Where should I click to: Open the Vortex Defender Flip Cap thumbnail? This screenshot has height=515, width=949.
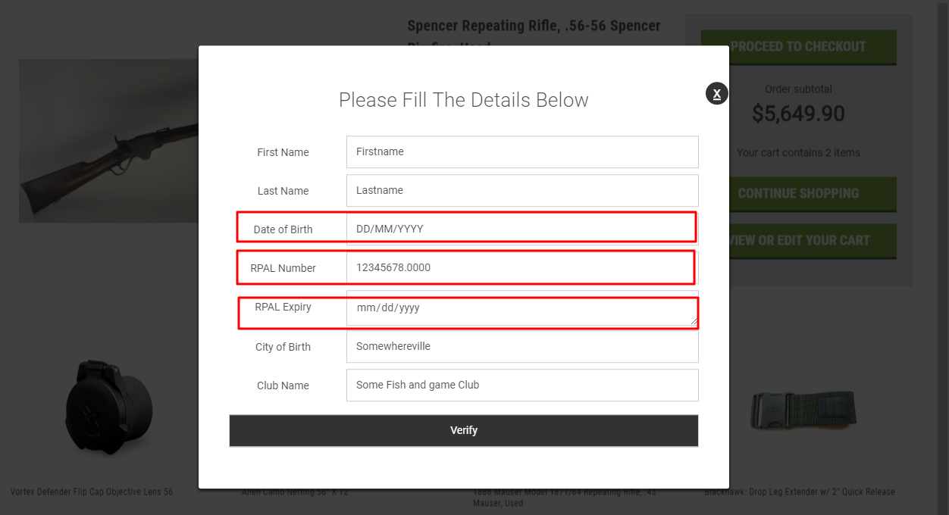(108, 407)
